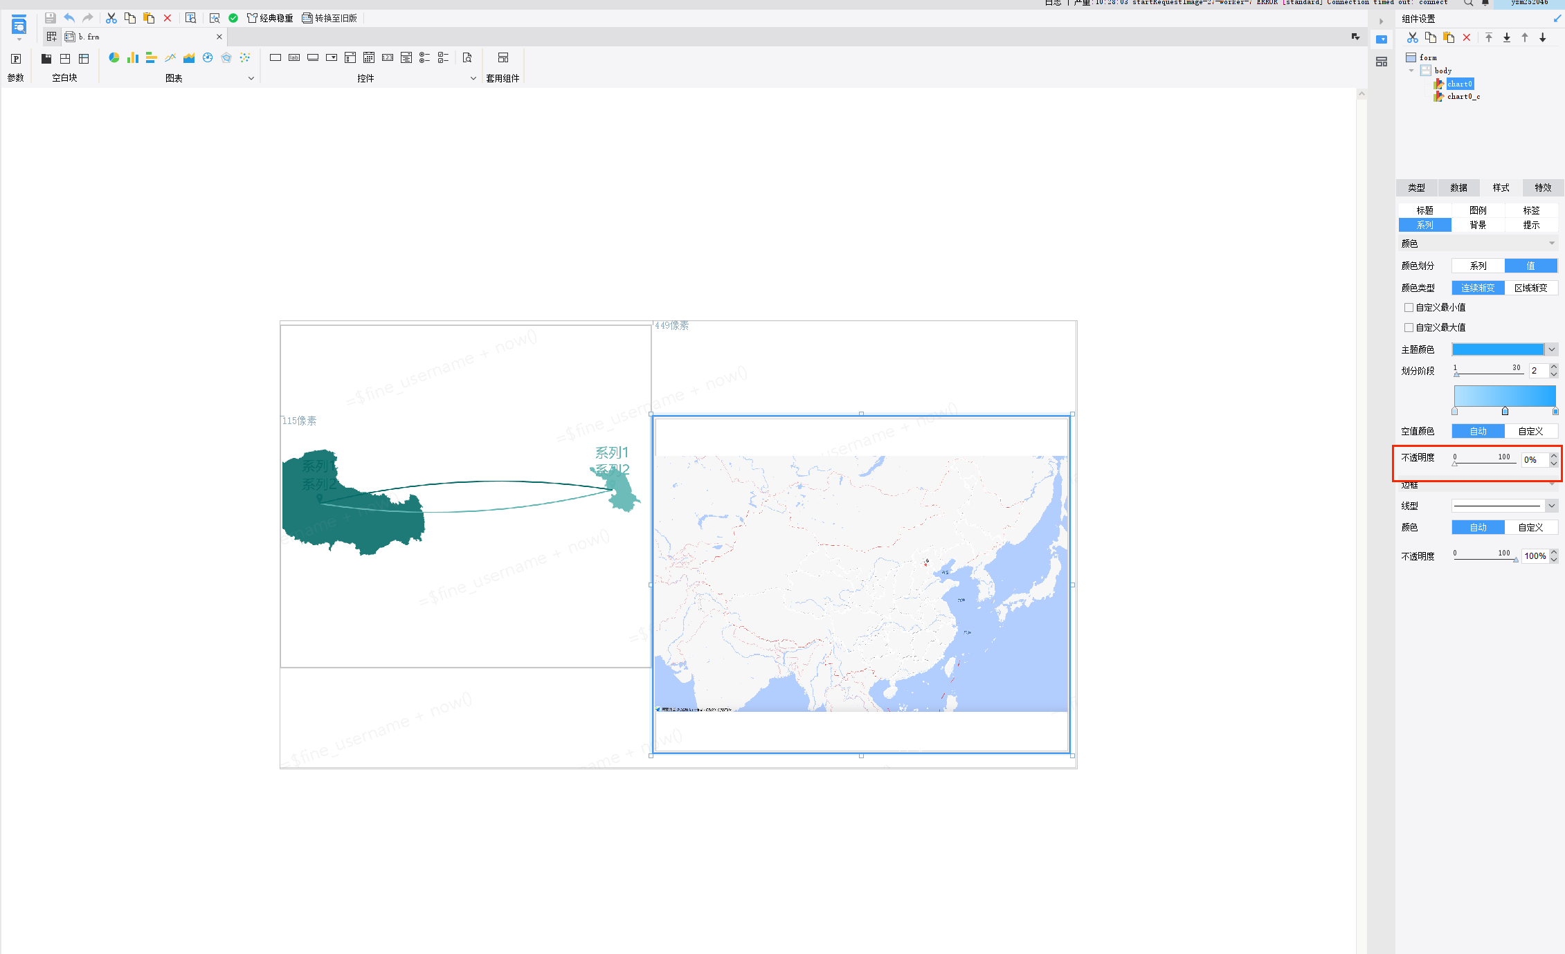Select the radar chart icon
Viewport: 1565px width, 954px height.
(226, 58)
